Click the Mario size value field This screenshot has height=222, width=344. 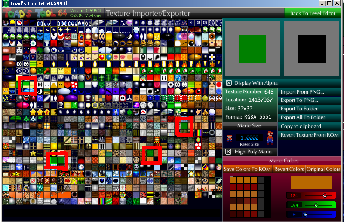[x=250, y=138]
